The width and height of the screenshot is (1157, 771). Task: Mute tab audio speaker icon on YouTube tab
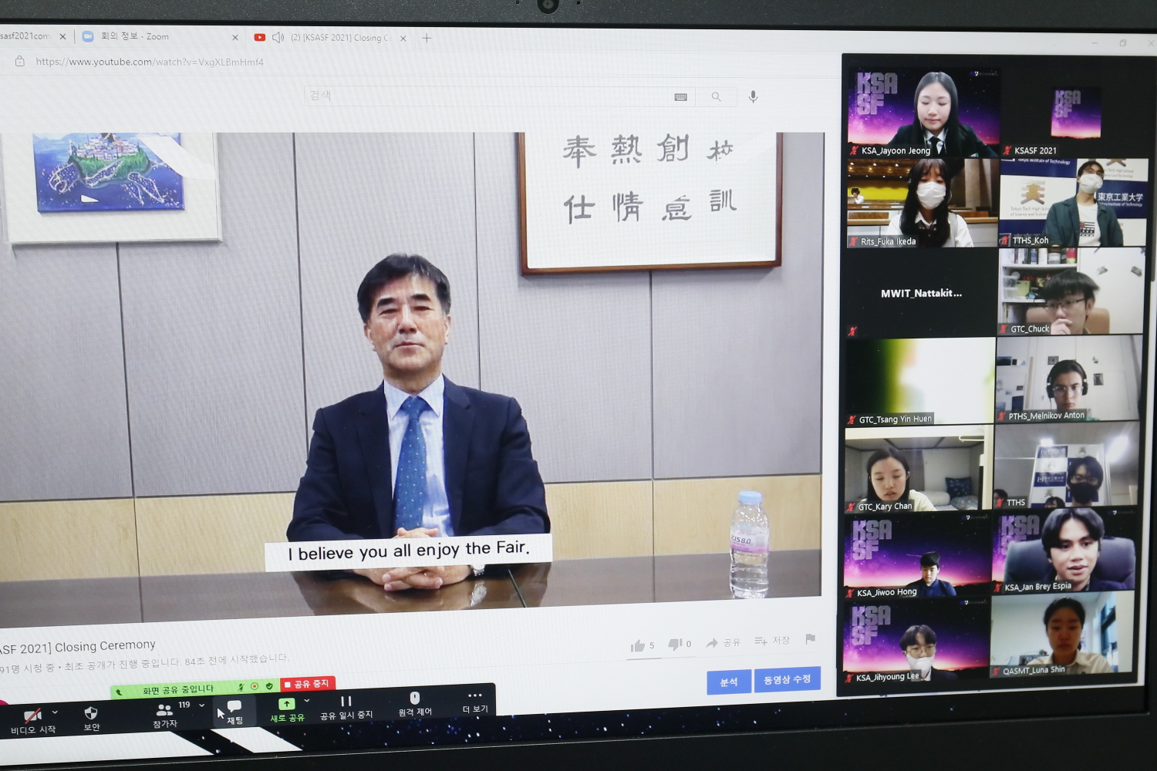[x=278, y=37]
